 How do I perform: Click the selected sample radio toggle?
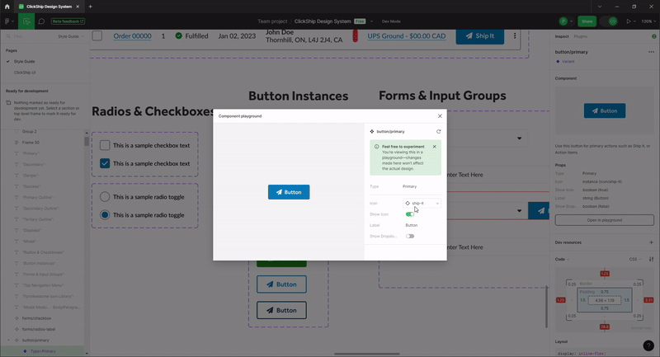coord(105,215)
